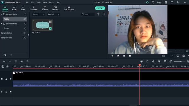Save project with floppy disk icon
Image resolution: width=189 pixels, height=106 pixels.
166,2
